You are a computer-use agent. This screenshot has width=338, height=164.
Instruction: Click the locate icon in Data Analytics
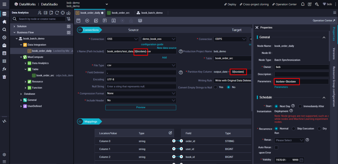click(63, 13)
